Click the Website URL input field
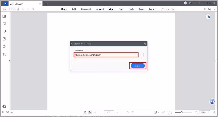Screen dimensions: 218x117 (x=106, y=55)
